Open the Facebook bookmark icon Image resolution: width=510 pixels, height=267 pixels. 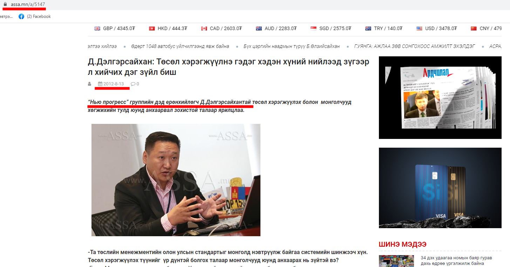click(21, 16)
